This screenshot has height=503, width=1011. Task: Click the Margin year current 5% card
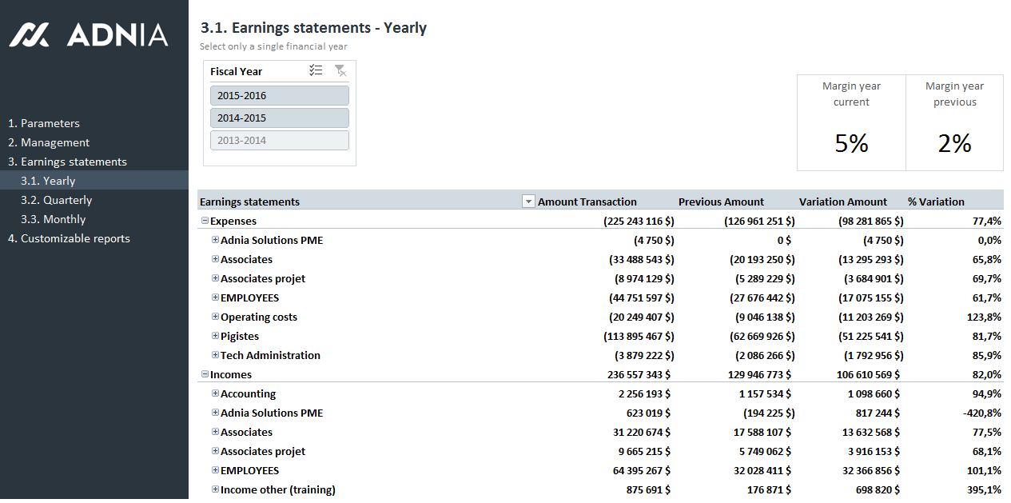click(x=851, y=123)
